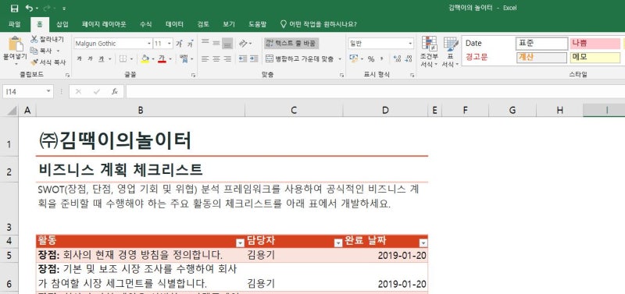Open the font name dropdown
The image size is (625, 294).
(149, 44)
